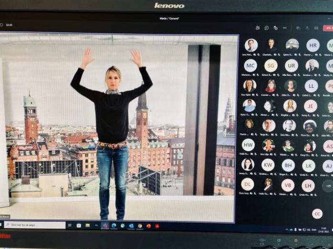Image resolution: width=333 pixels, height=249 pixels.
Task: Select the AS participant avatar
Action: [328, 146]
